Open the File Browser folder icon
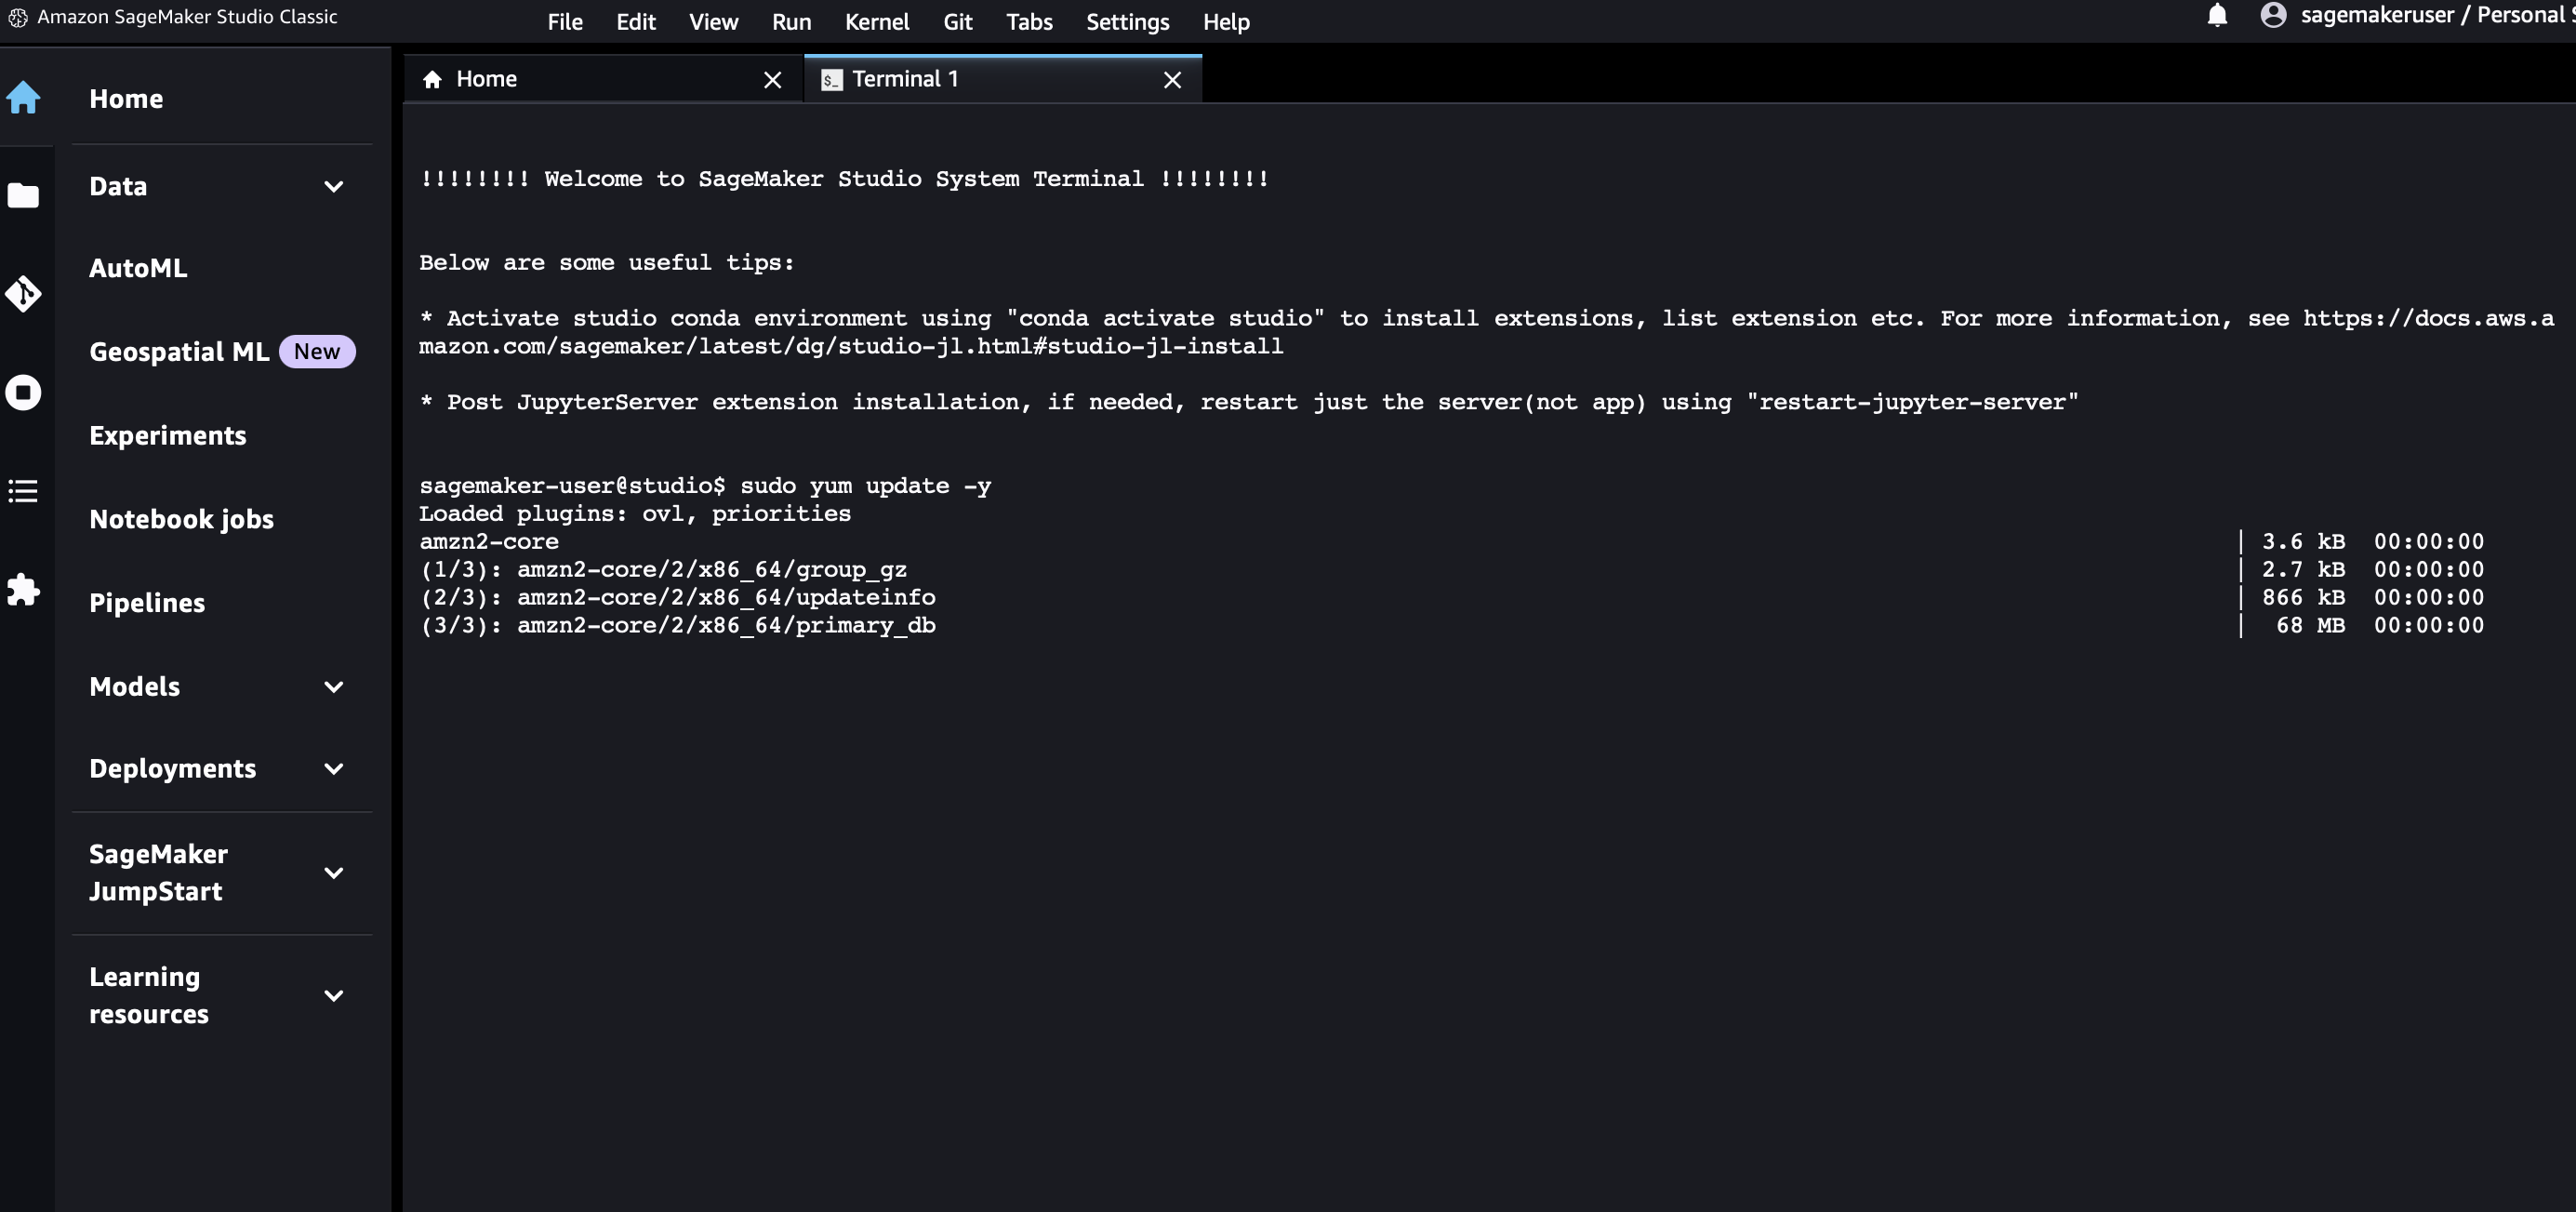 [23, 195]
